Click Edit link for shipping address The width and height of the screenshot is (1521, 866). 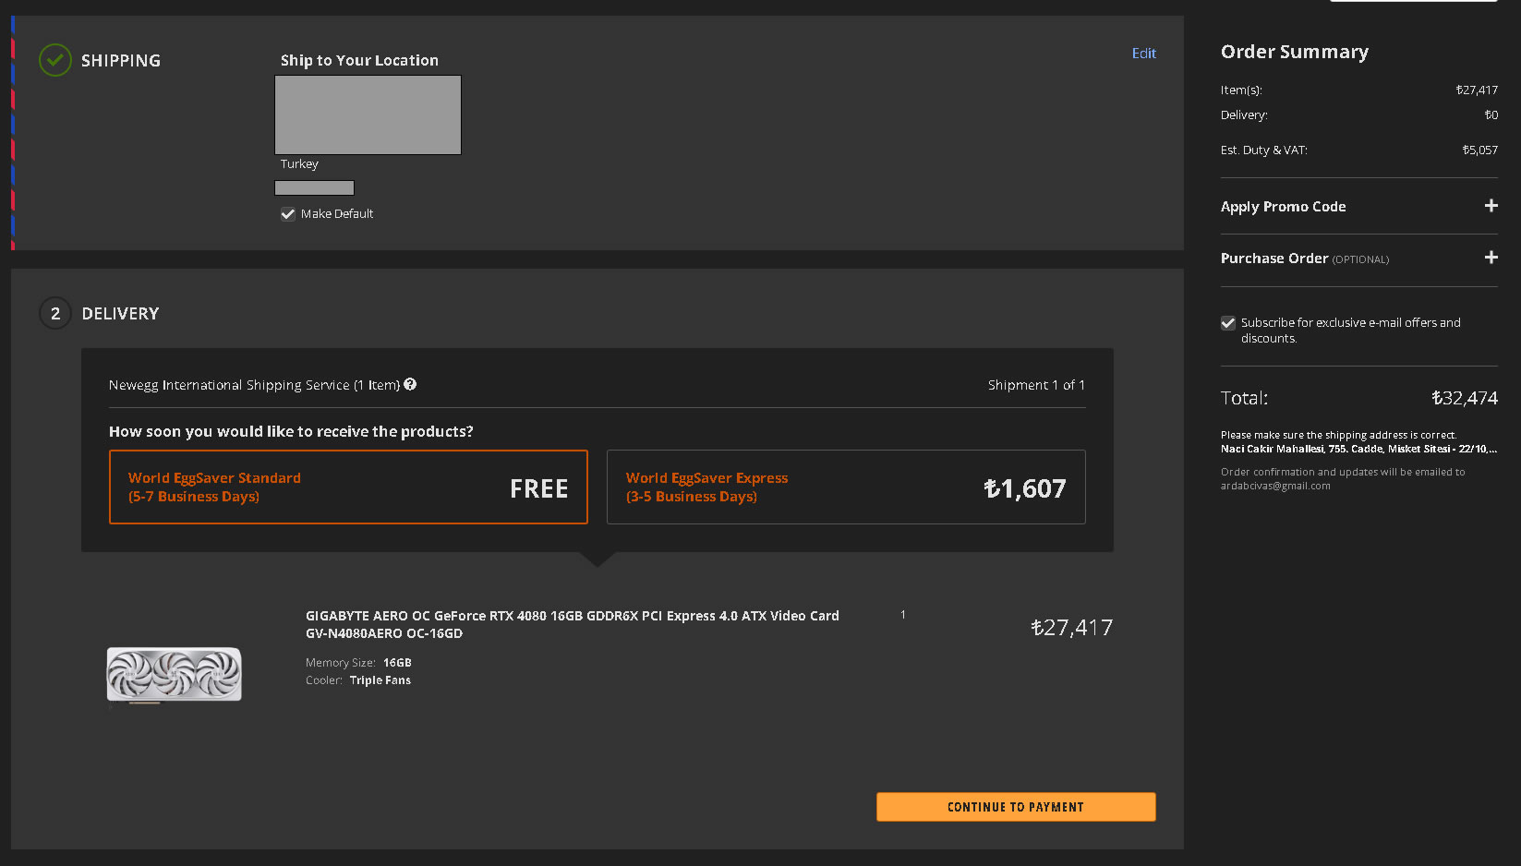tap(1143, 54)
